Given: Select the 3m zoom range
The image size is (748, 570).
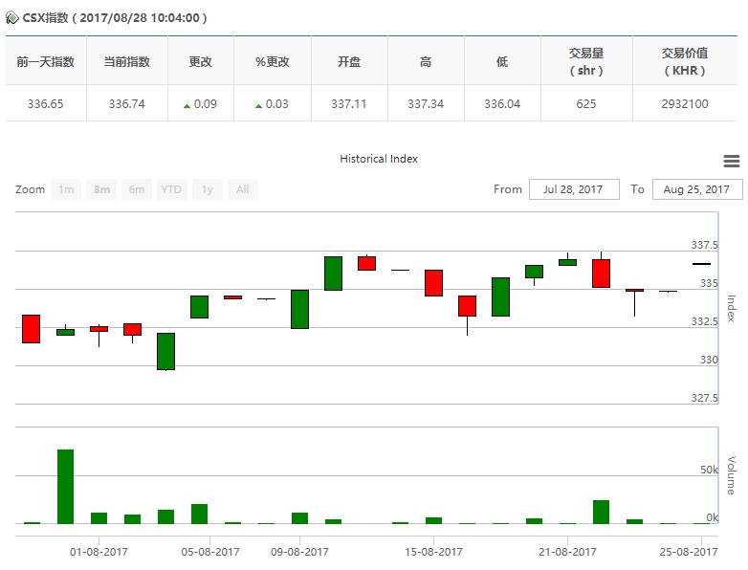Looking at the screenshot, I should click(x=101, y=189).
